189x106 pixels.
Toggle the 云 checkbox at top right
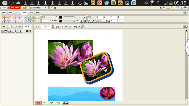click(168, 7)
